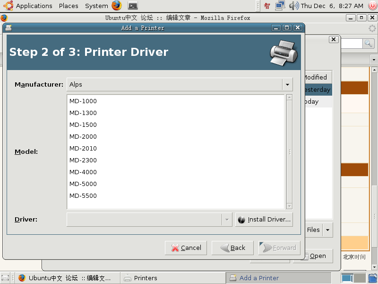Click the Firefox search input field
Viewport: 378px width, 284px height.
point(352,44)
